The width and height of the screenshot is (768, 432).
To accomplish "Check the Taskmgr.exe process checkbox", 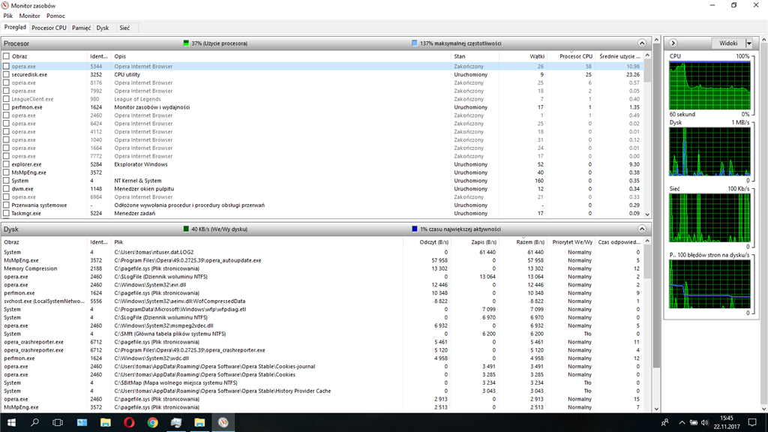I will tap(6, 213).
